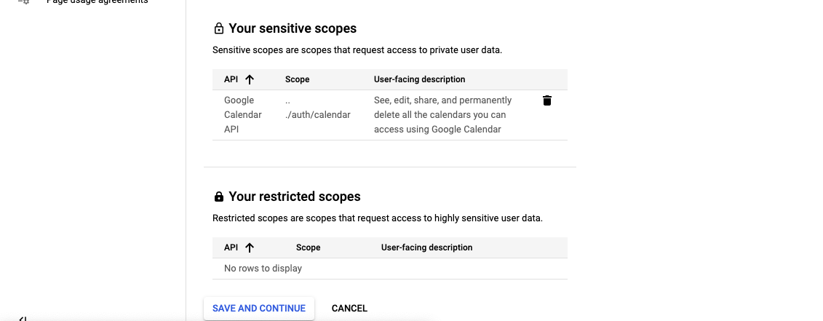
Task: Click the closed lock icon beside Your restricted scopes
Action: [219, 197]
